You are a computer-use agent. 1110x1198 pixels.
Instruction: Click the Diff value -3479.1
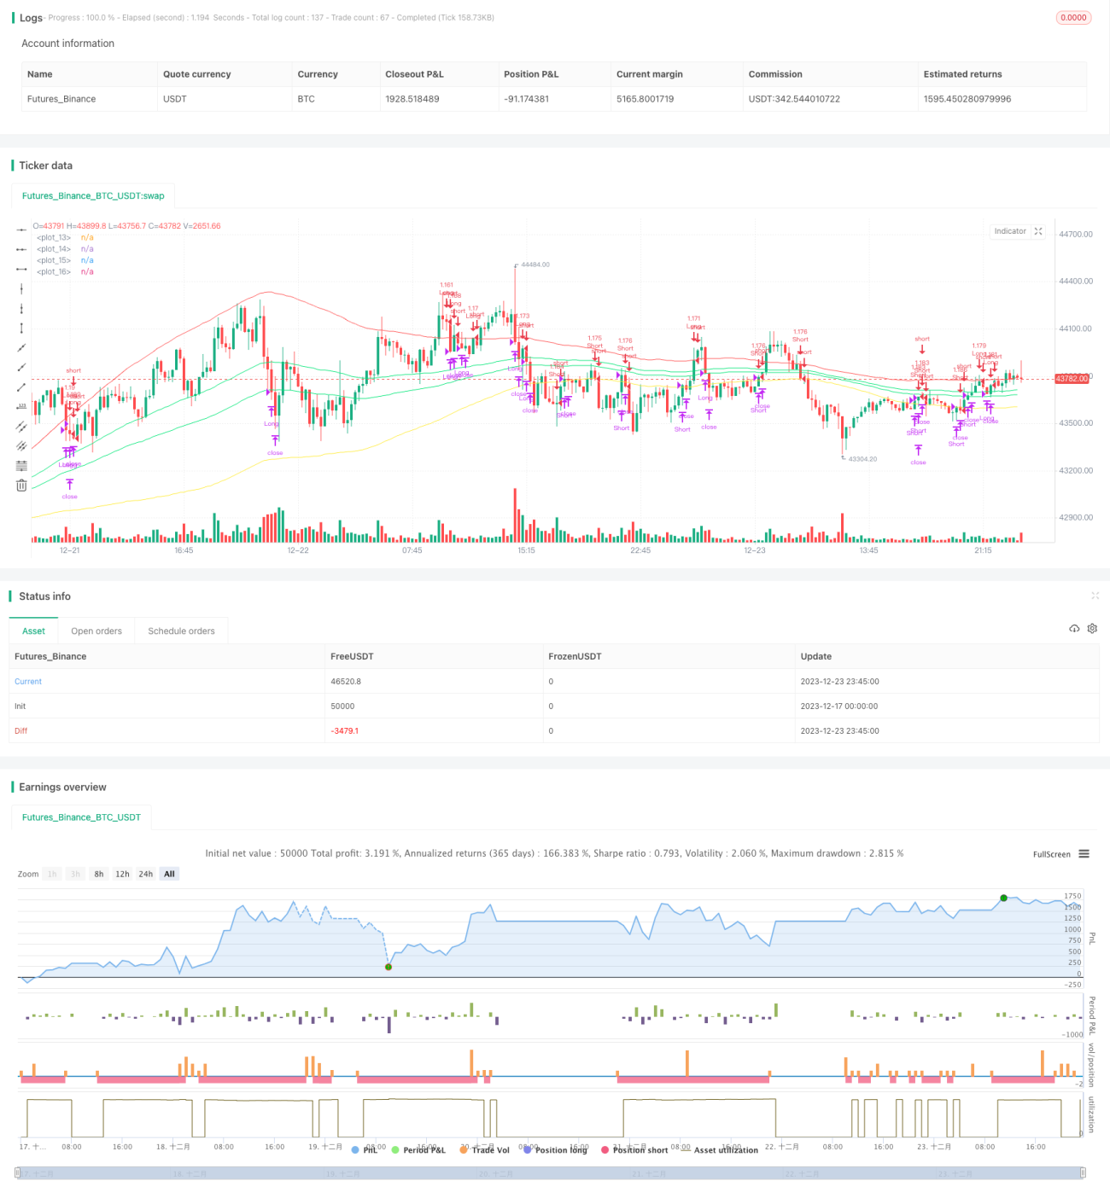pos(344,730)
